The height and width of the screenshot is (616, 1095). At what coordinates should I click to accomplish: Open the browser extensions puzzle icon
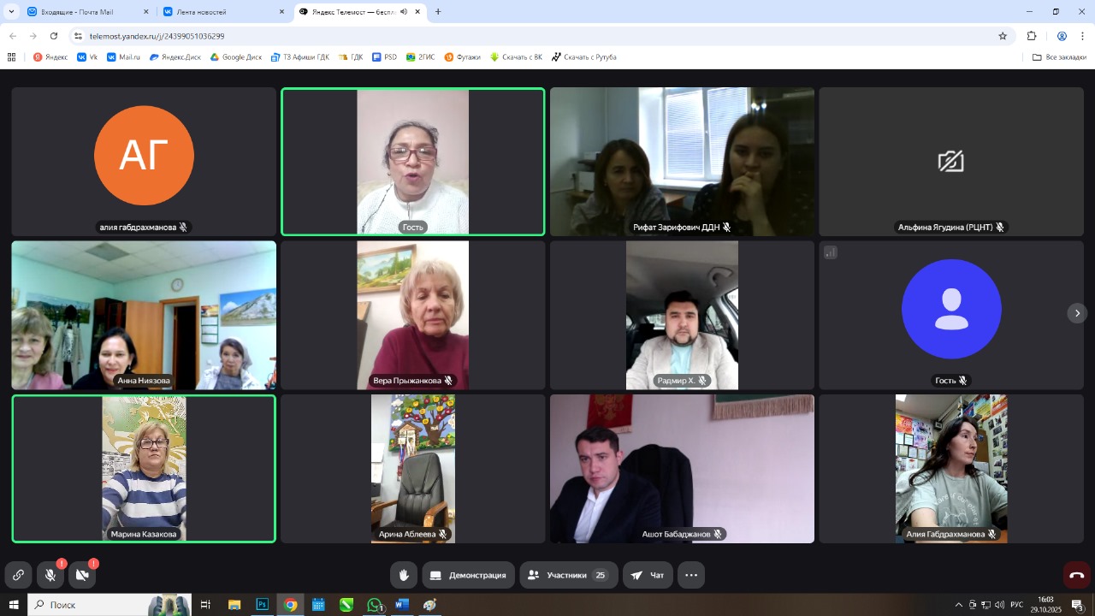tap(1032, 36)
